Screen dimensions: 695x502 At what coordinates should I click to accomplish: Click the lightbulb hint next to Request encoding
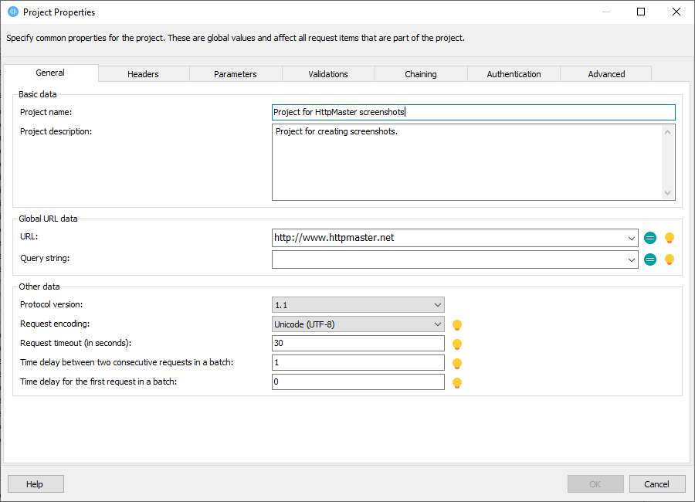[x=457, y=324]
